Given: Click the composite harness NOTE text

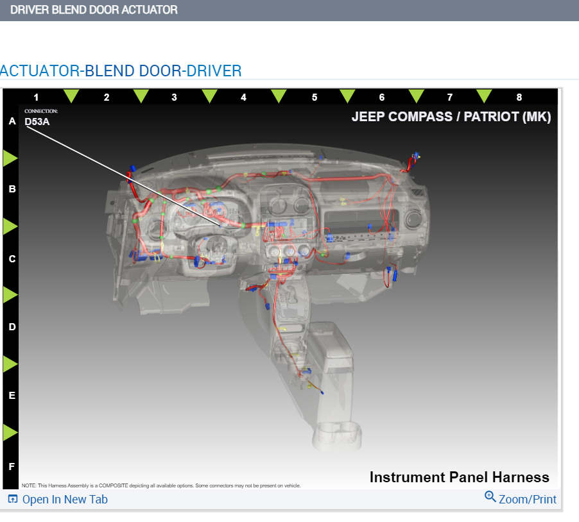Looking at the screenshot, I should (161, 485).
